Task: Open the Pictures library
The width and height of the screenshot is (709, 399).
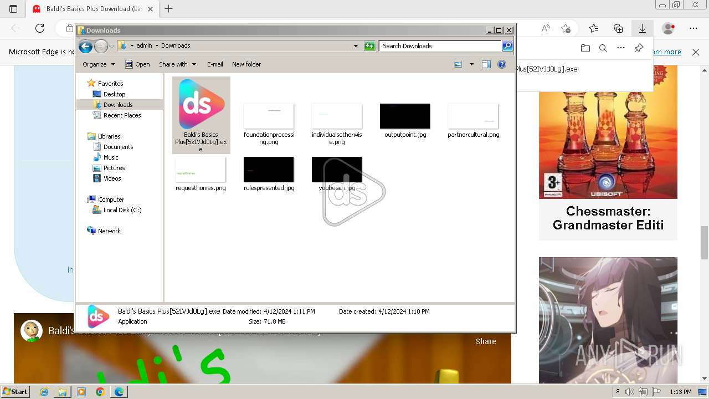Action: 114,168
